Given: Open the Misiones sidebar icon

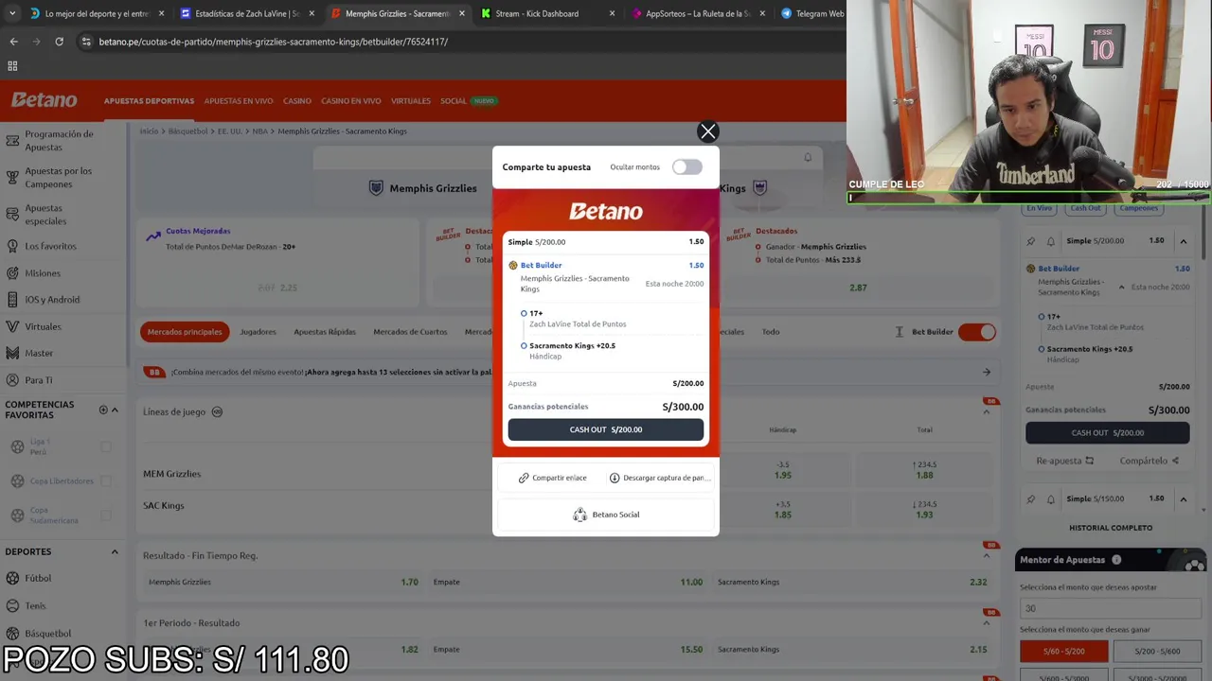Looking at the screenshot, I should pos(12,273).
